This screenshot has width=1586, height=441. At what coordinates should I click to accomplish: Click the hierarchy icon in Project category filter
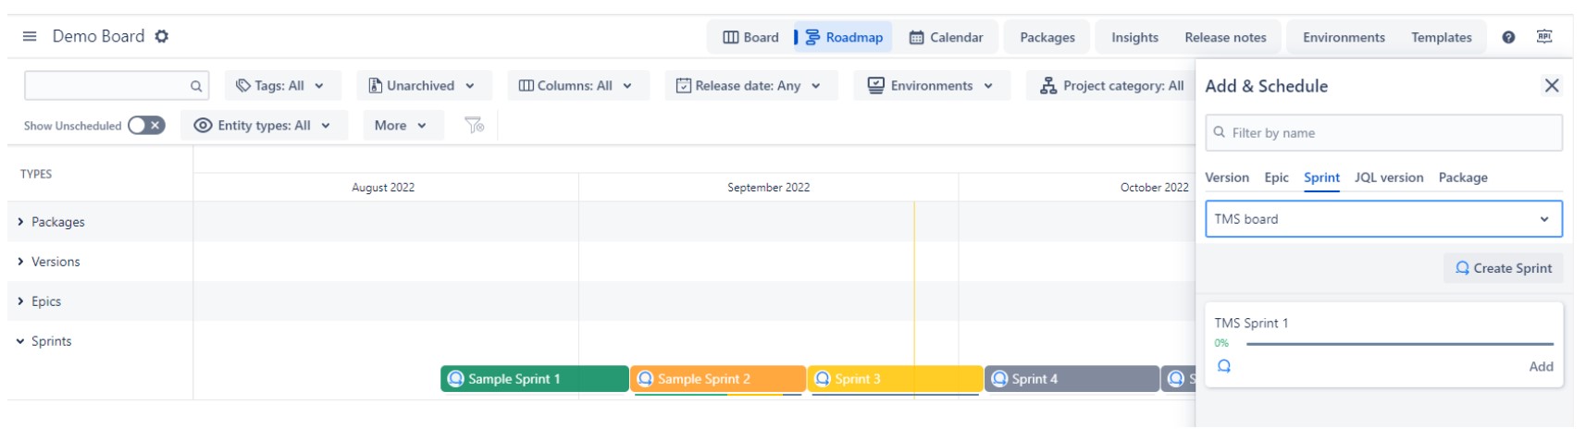pyautogui.click(x=1048, y=86)
